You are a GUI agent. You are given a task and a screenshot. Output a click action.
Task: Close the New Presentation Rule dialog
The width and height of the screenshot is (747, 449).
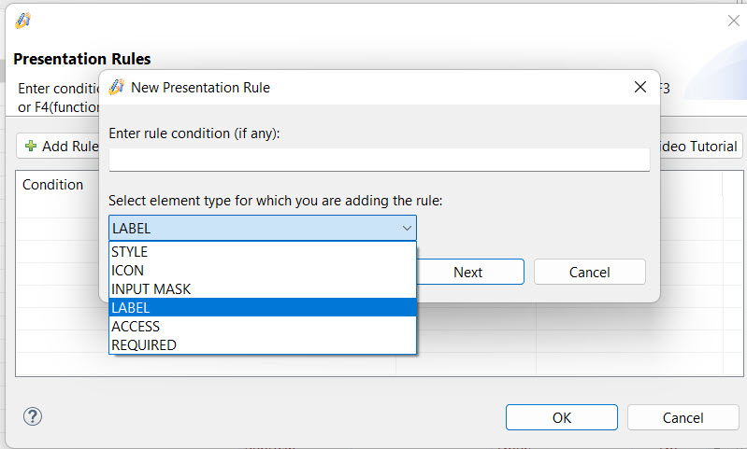coord(640,87)
